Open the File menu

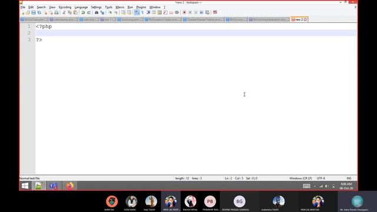(23, 7)
